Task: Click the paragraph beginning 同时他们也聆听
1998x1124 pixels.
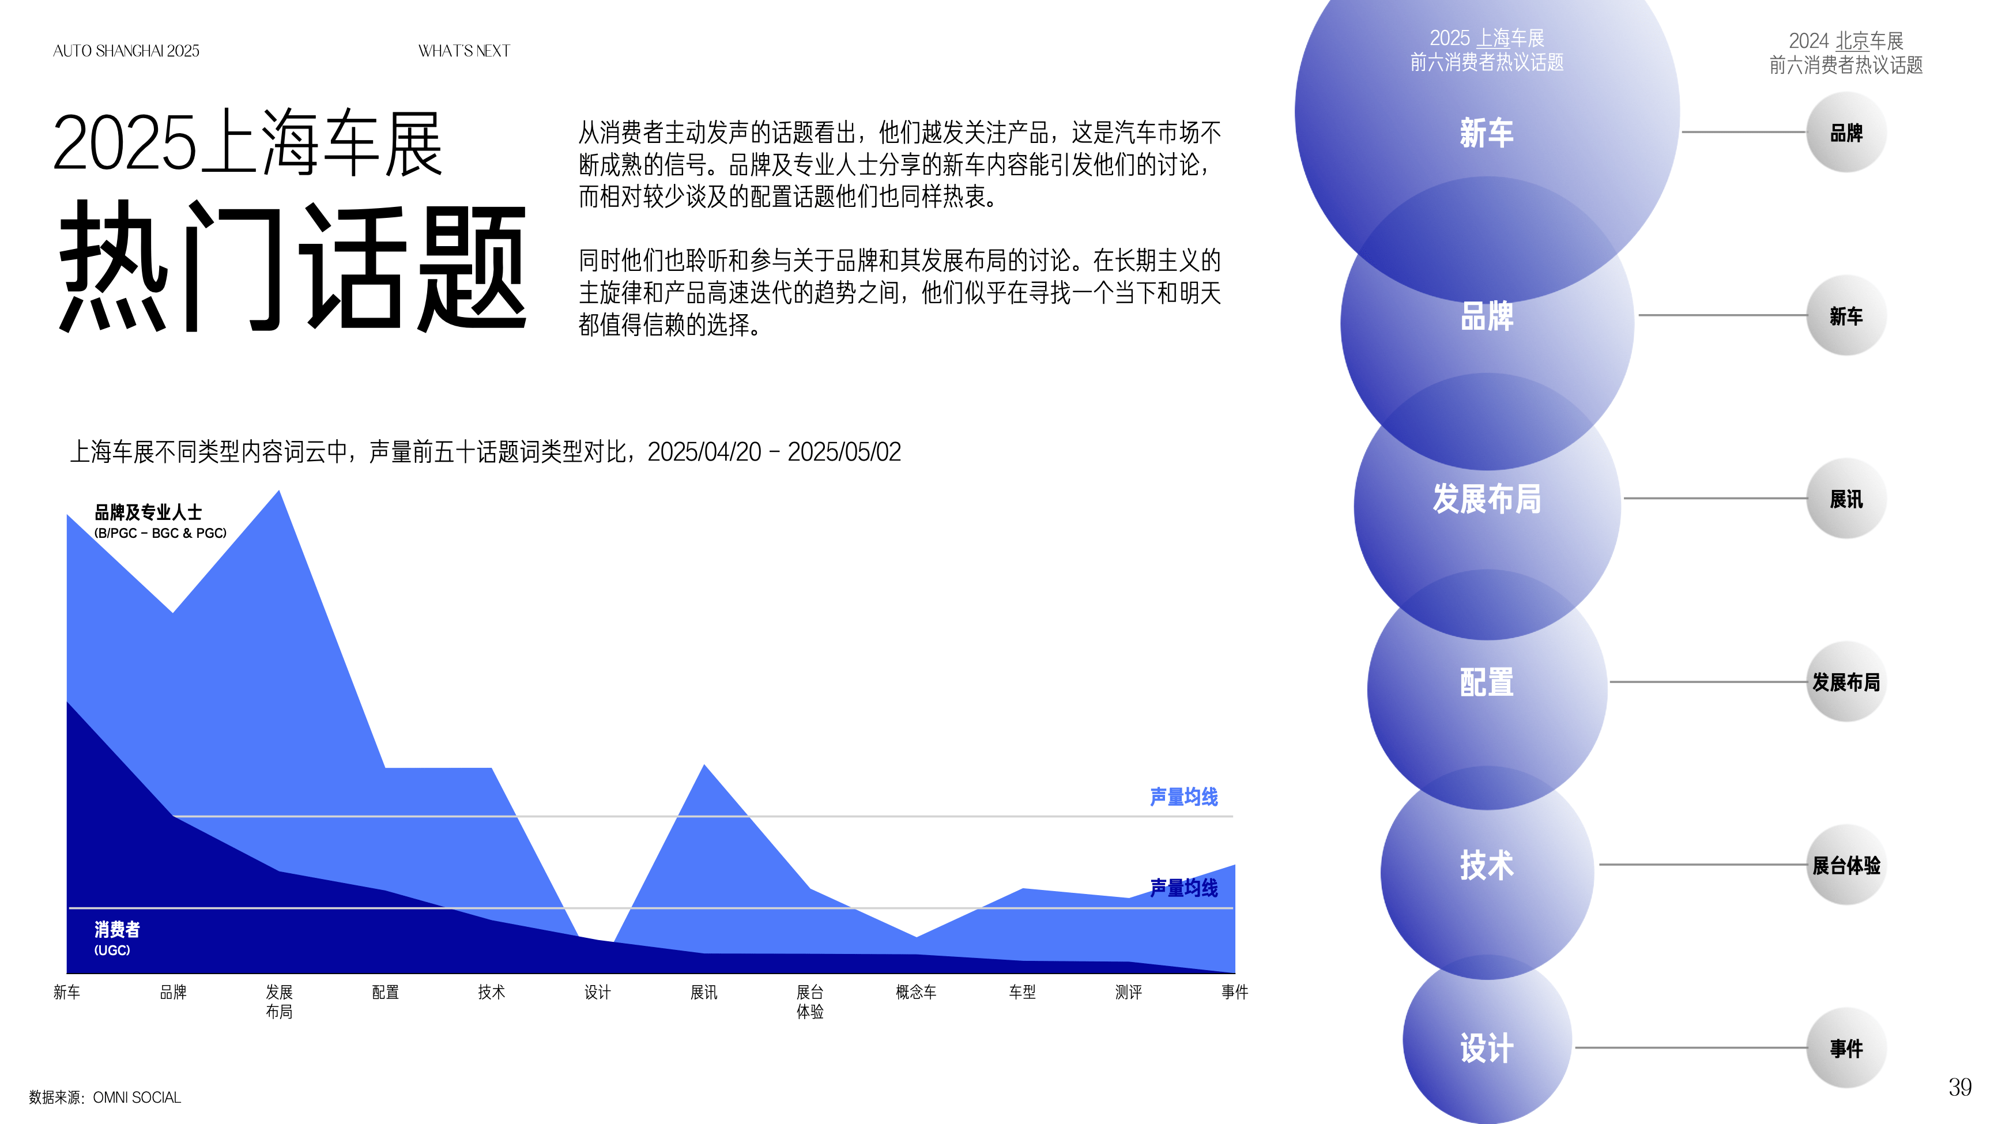Action: click(x=900, y=292)
